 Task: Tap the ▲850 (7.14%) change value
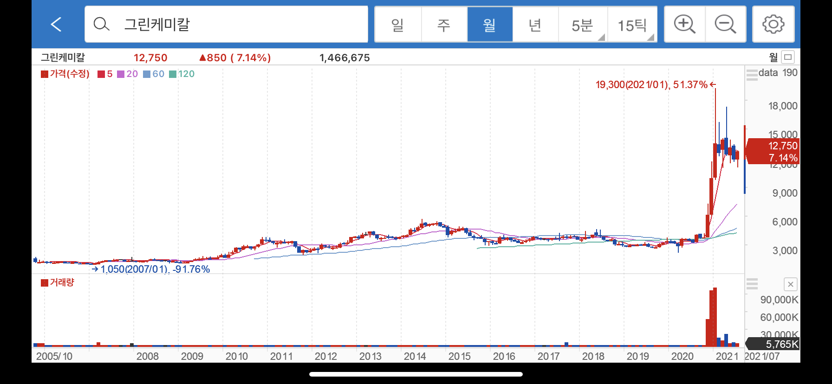pyautogui.click(x=235, y=58)
